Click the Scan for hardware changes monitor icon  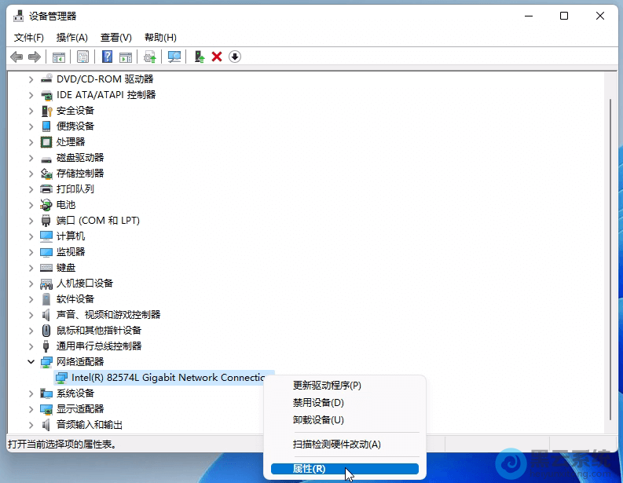coord(174,57)
